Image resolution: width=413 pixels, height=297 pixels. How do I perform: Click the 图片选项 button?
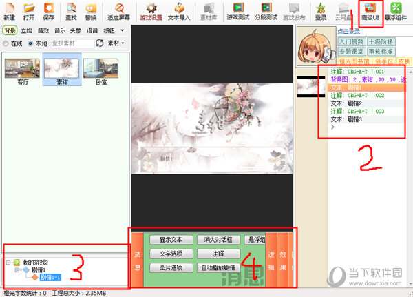coord(171,267)
